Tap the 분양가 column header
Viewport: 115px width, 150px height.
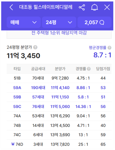coord(60,69)
